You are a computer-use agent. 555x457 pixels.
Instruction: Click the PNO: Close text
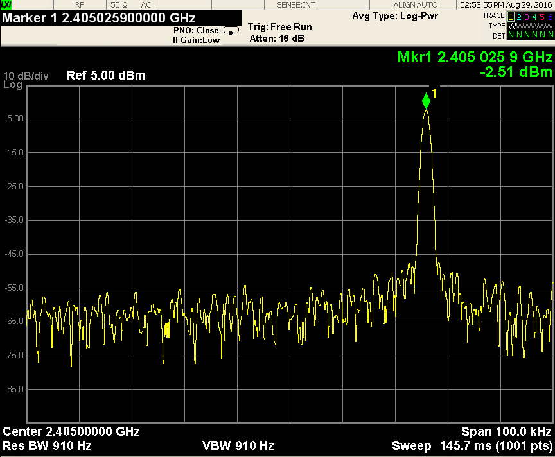pyautogui.click(x=196, y=30)
